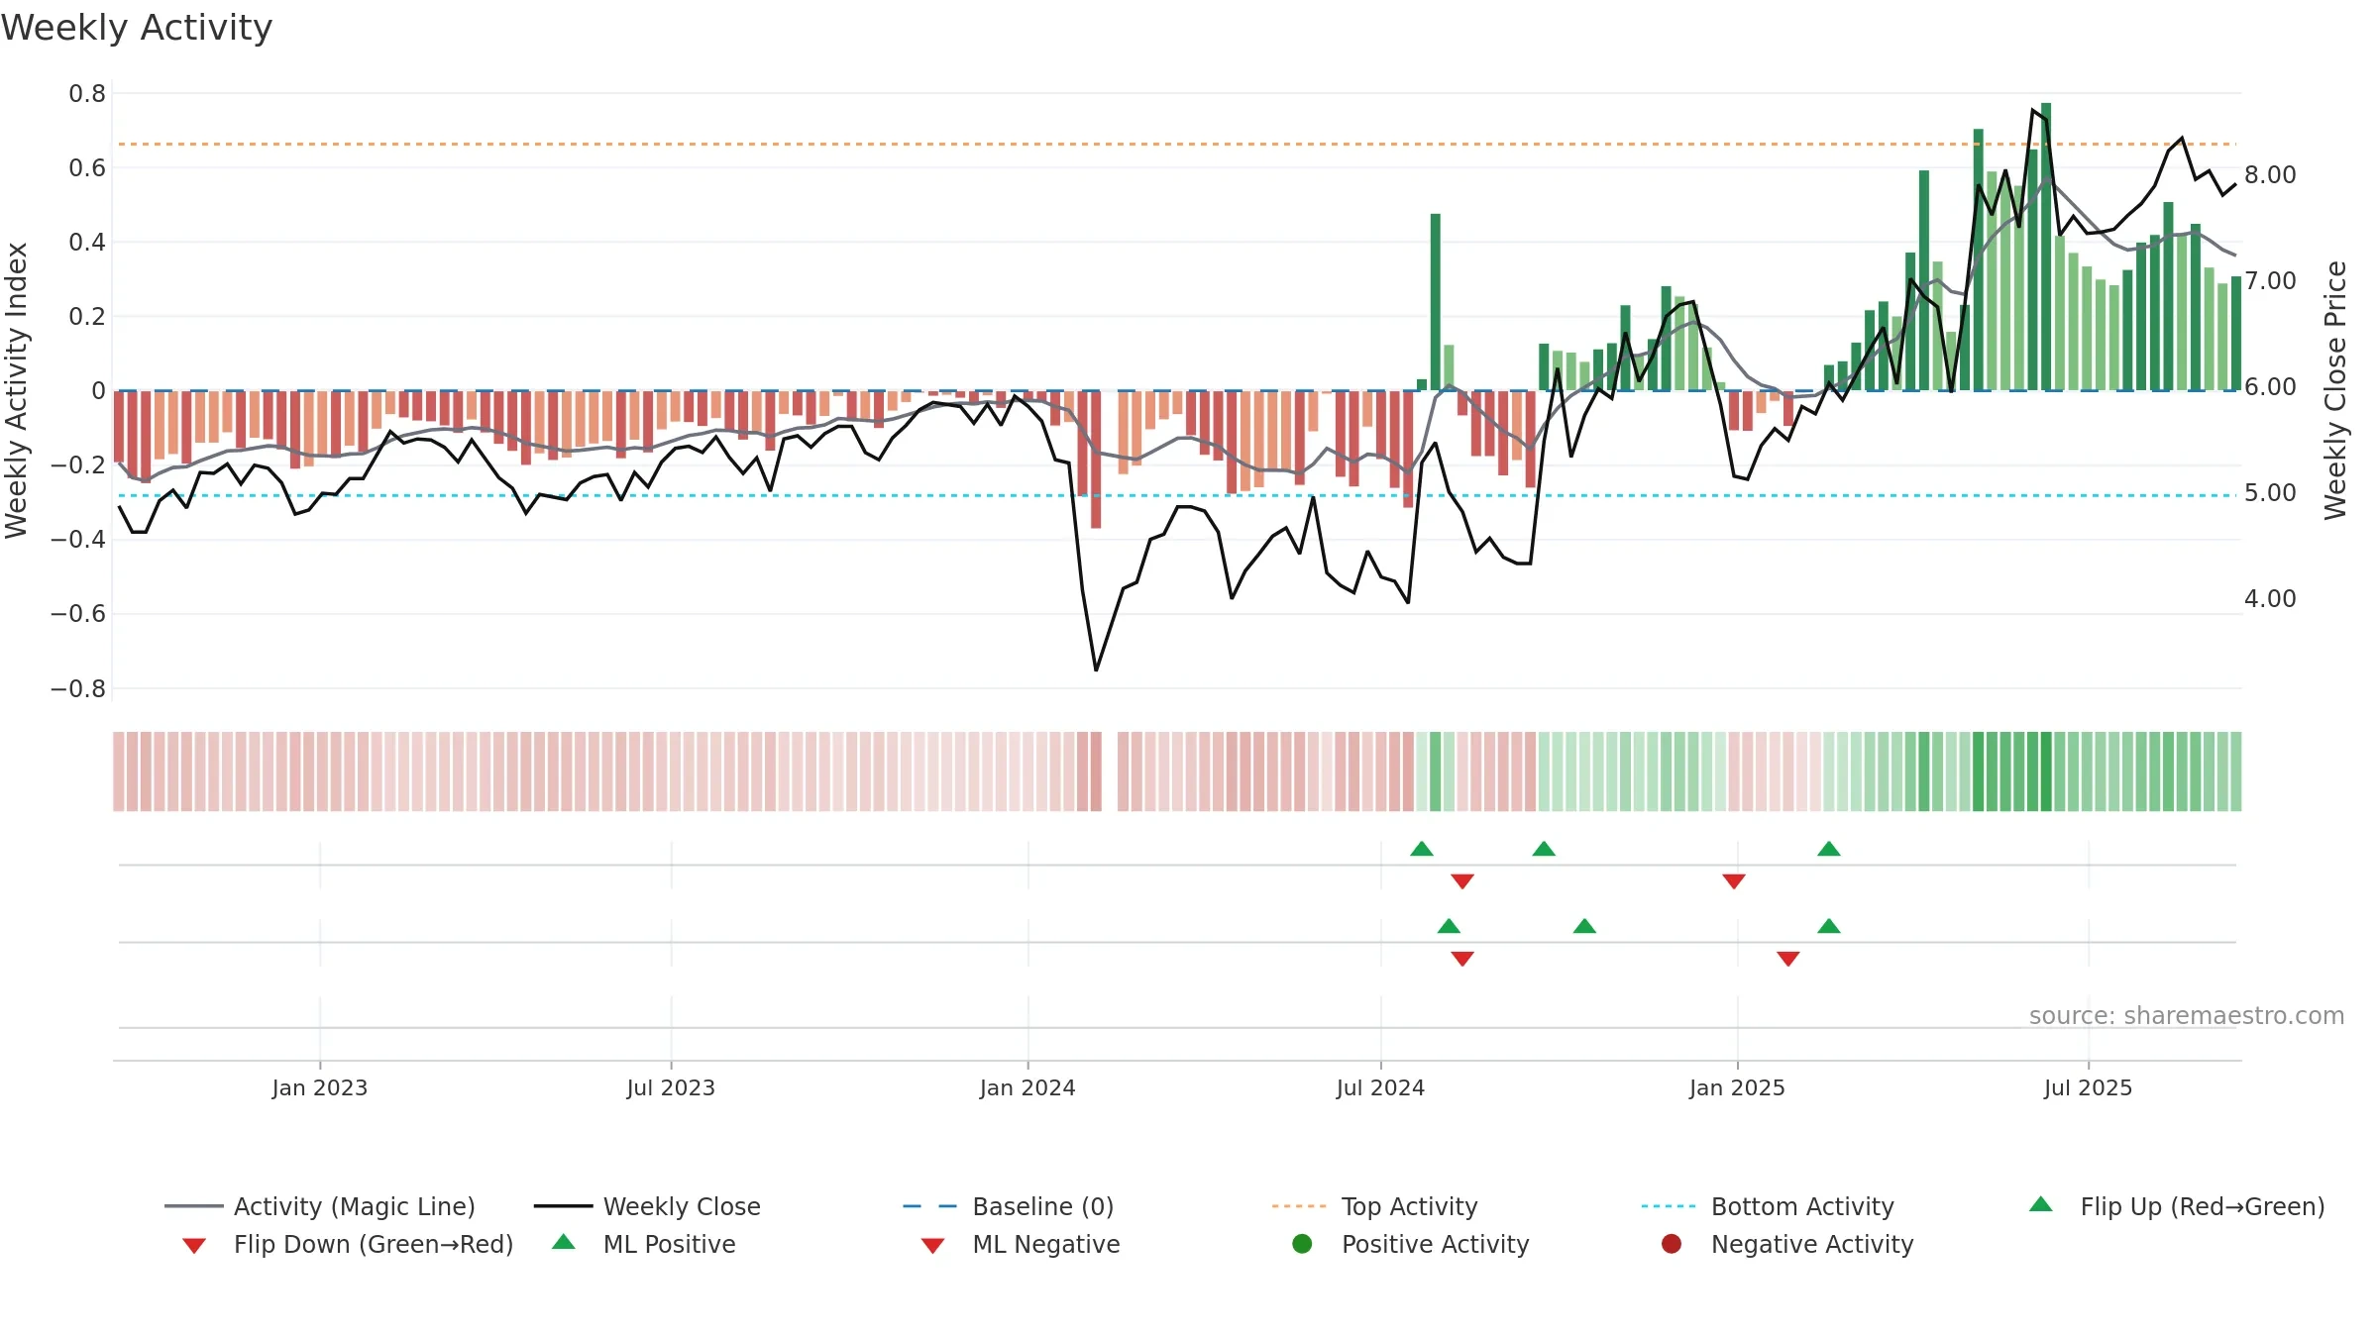This screenshot has height=1337, width=2378.
Task: Click the Negative Activity red dot in the legend
Action: pos(1672,1244)
